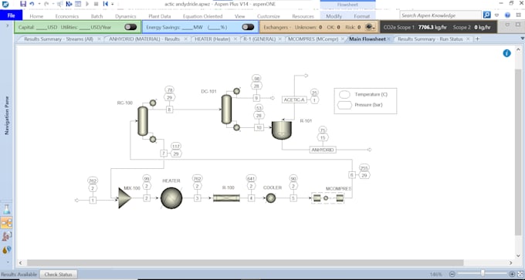Switch to Results Summary - Streams (All) tab
This screenshot has height=280, width=525.
[59, 39]
